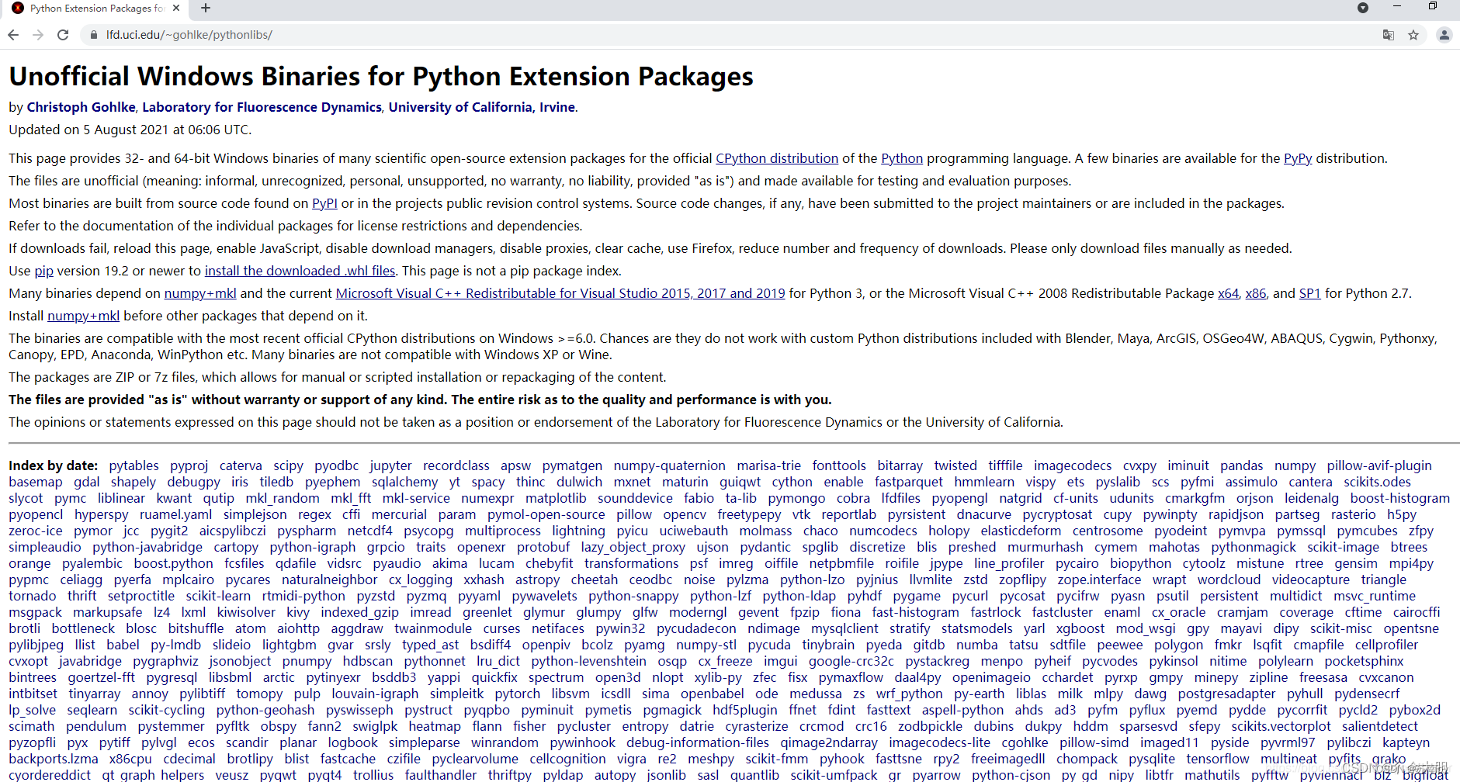Go forward using the forward arrow

click(38, 35)
